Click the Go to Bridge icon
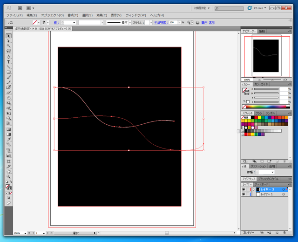This screenshot has width=298, height=242. pos(20,8)
